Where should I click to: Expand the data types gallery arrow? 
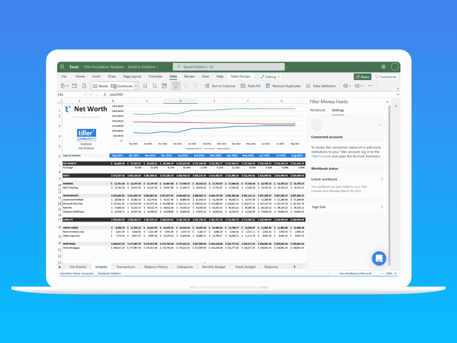(136, 86)
